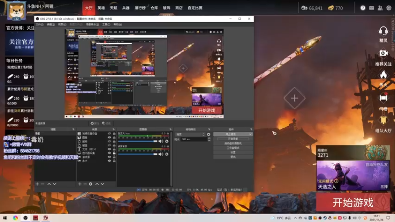Open the OBS transition type dropdown
Image resolution: width=395 pixels, height=222 pixels.
point(190,134)
